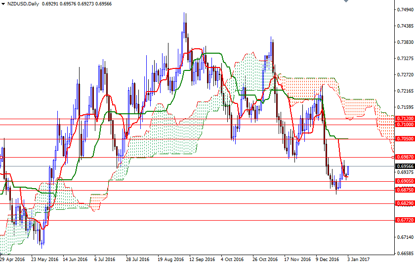Viewport: 415px width, 263px height.
Task: Click the current price label 0.69566
Action: click(405, 166)
